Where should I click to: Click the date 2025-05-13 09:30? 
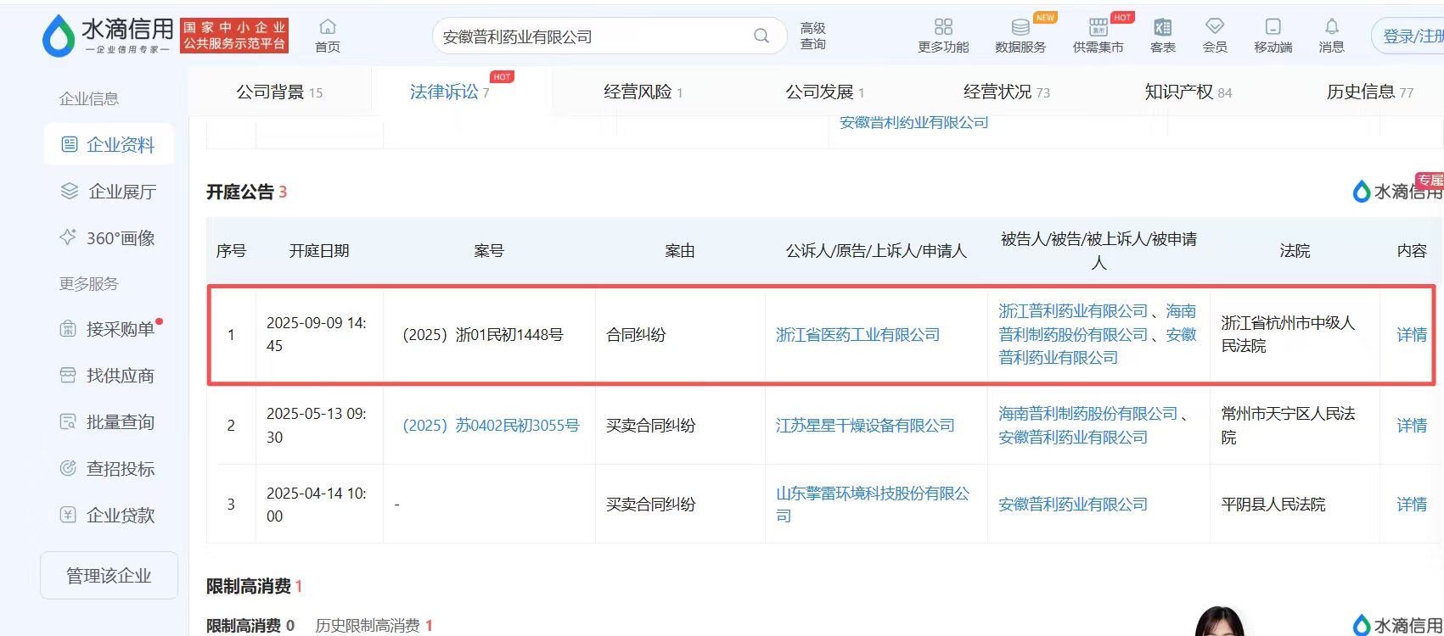[317, 426]
